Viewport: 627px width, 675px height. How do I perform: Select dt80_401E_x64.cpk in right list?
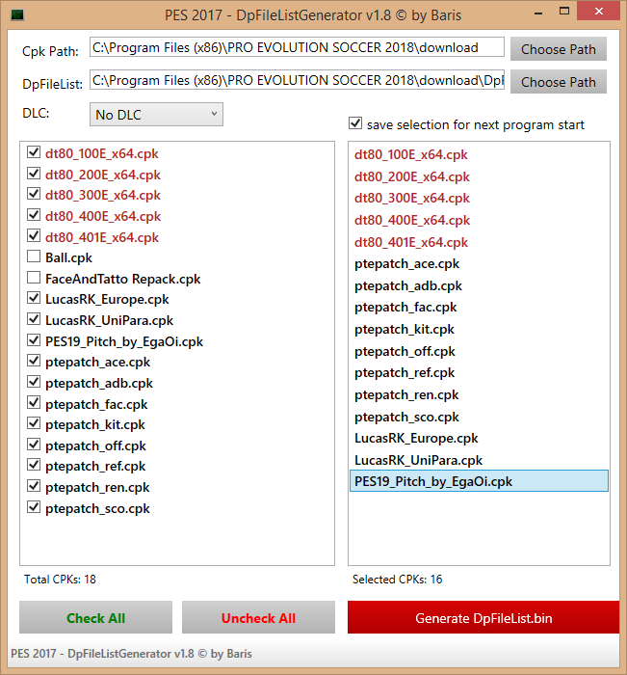(479, 242)
